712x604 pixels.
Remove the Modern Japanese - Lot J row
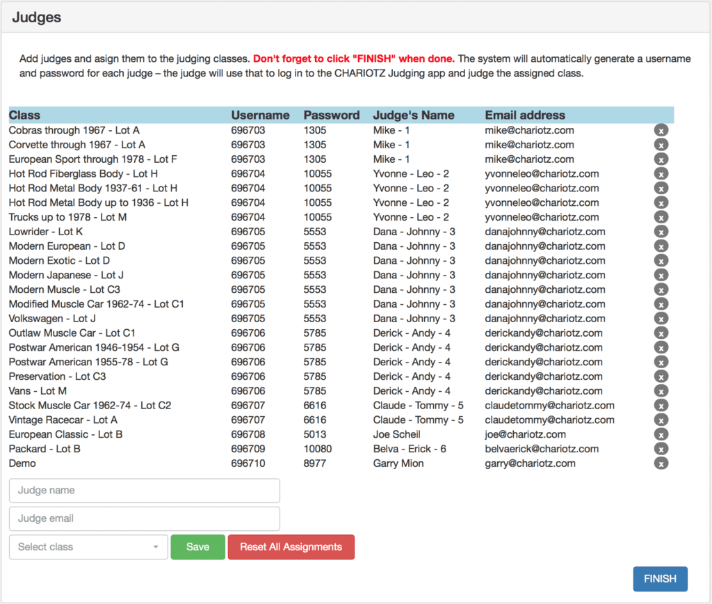click(661, 275)
